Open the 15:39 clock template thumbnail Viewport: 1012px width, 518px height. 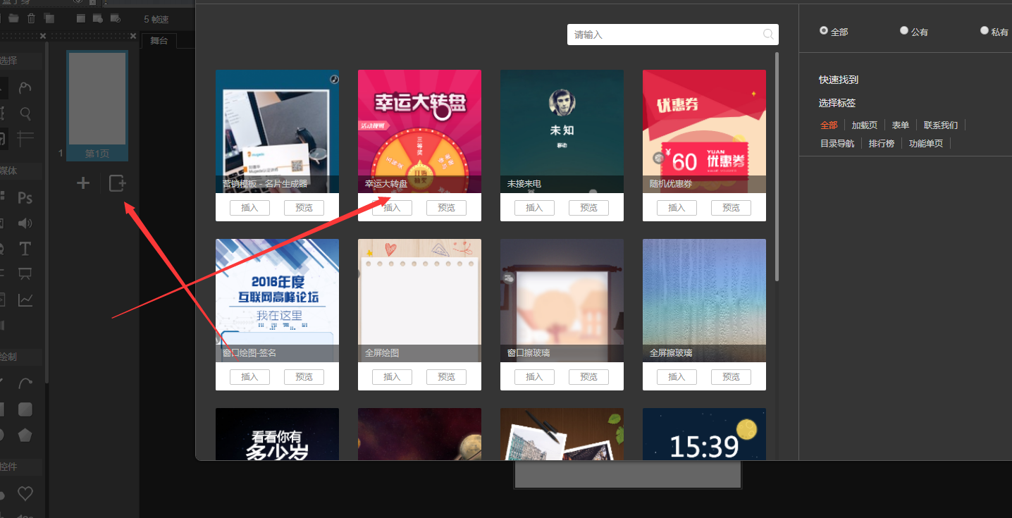[x=704, y=434]
